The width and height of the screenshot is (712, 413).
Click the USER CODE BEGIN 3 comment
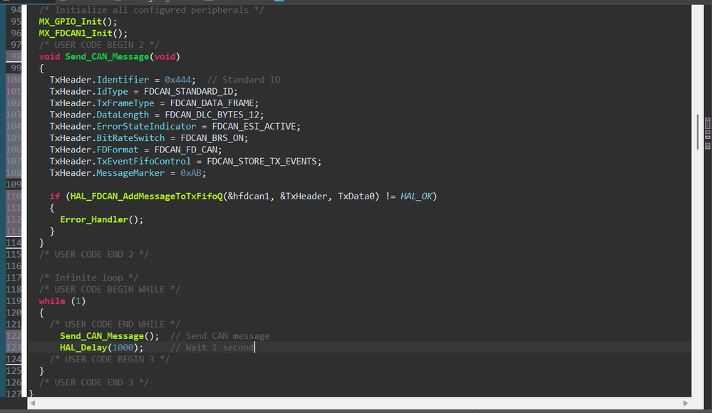110,360
